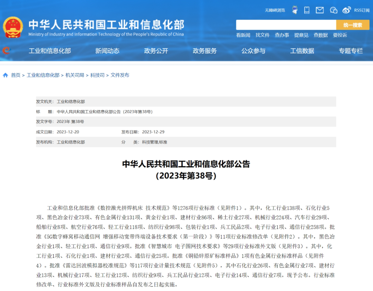Open the 找文件 quick link
This screenshot has width=373, height=291.
tap(262, 35)
